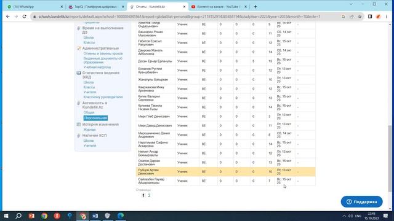Click the browser profile avatar icon

click(x=378, y=17)
